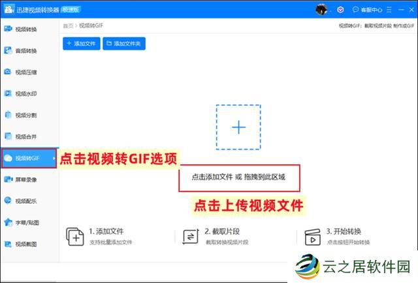Switch to the 视频分割 tool

tap(26, 116)
